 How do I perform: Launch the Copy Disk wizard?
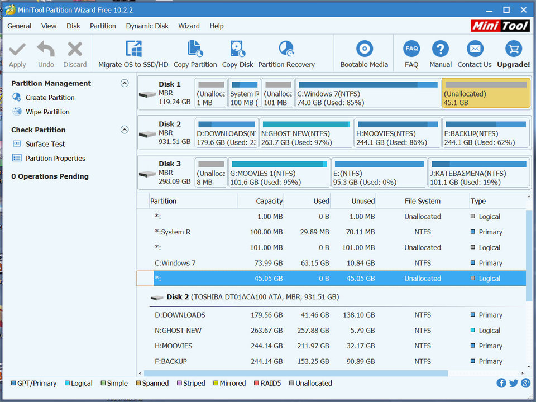238,50
